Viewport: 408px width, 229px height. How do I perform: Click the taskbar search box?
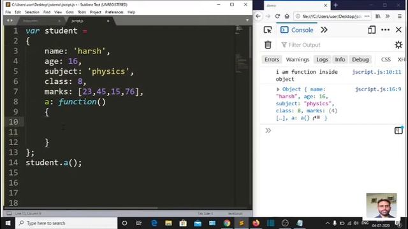click(x=66, y=223)
